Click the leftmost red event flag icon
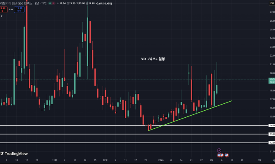Screen dimensions: 275x164 point(219,155)
